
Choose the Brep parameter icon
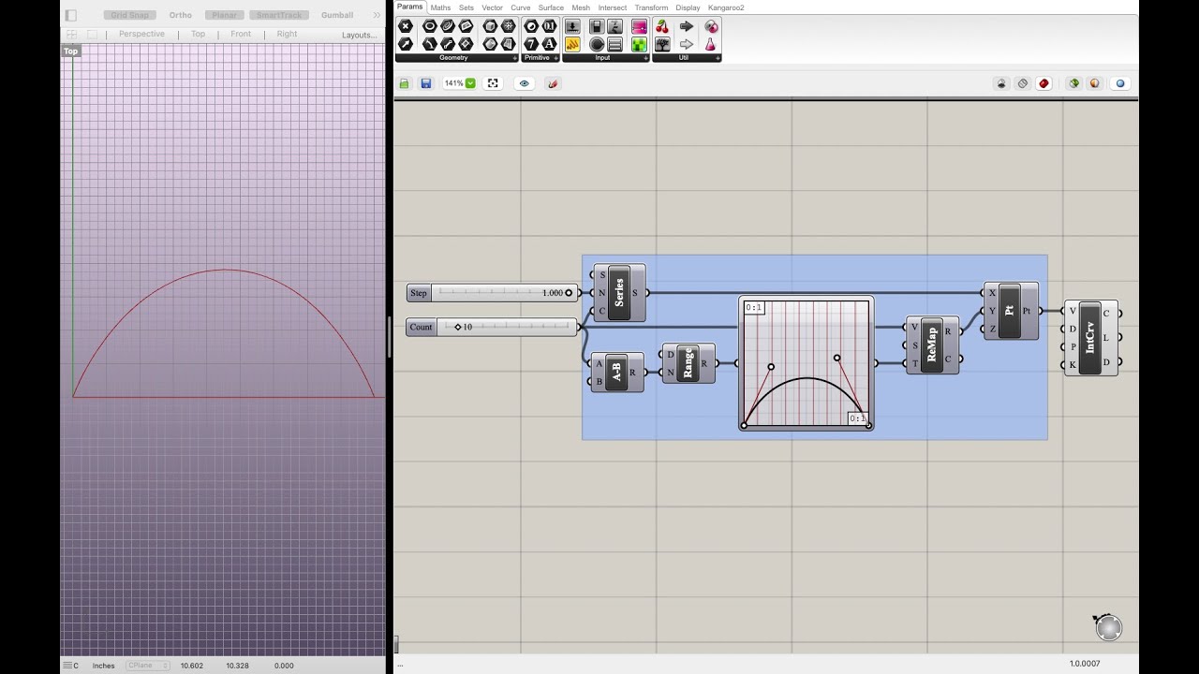488,44
